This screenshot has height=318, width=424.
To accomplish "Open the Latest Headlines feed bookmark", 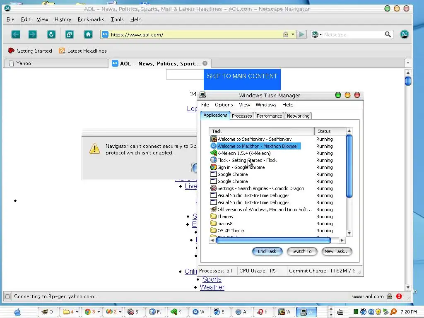I will (x=83, y=51).
